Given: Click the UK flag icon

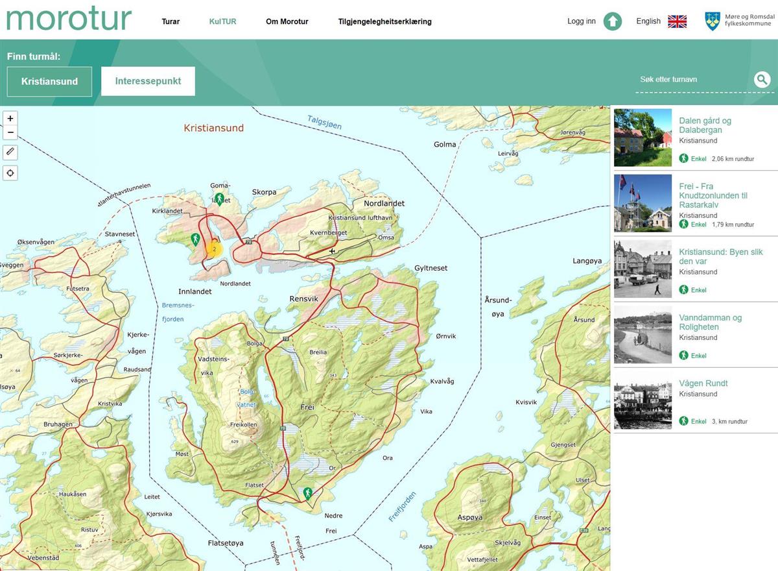Looking at the screenshot, I should click(x=678, y=21).
